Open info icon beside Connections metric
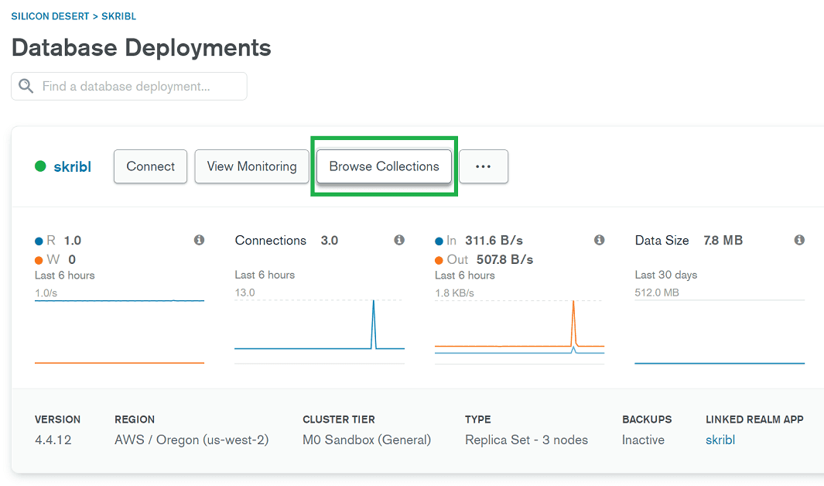The image size is (824, 486). click(x=399, y=241)
